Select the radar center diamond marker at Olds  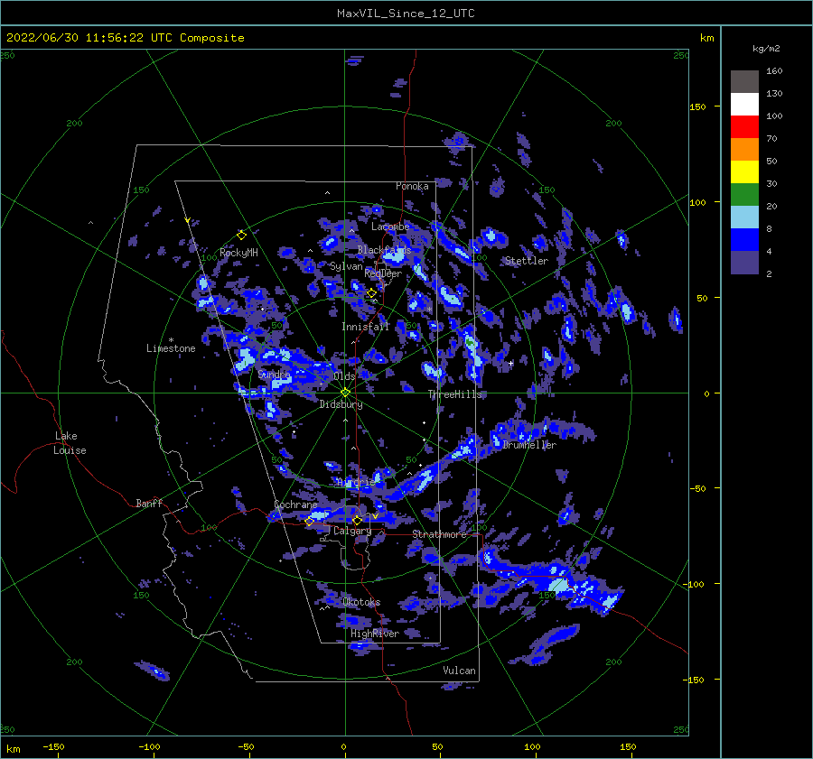[x=345, y=393]
